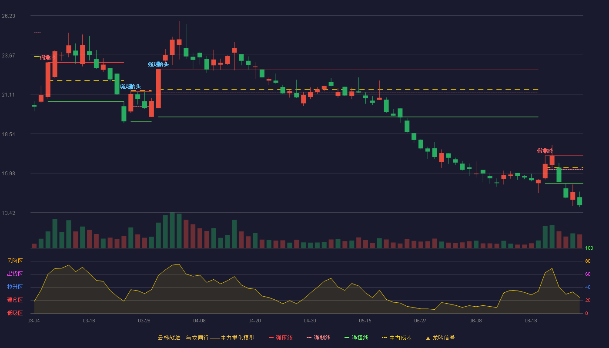
Task: Select the 出货区 zone label
Action: click(15, 274)
